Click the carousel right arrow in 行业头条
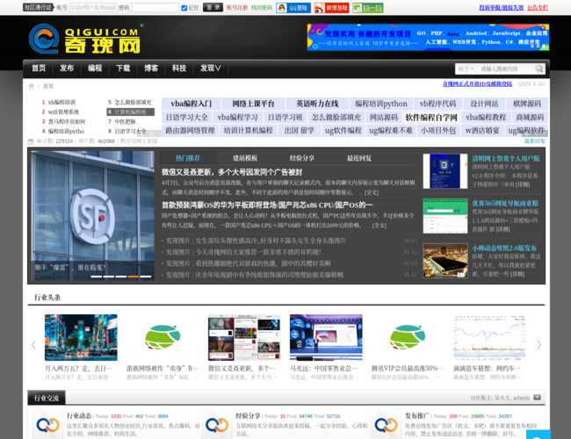Screen dimensions: 571x439 (539, 345)
